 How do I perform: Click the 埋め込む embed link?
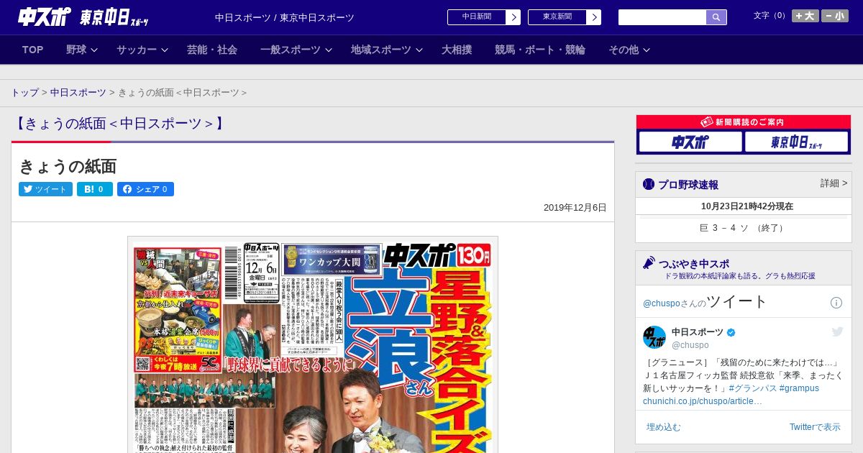point(663,427)
